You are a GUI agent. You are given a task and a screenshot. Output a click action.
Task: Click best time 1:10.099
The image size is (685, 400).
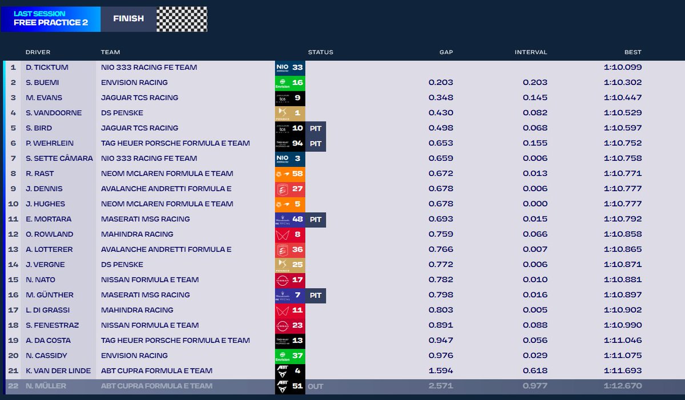[x=623, y=67]
